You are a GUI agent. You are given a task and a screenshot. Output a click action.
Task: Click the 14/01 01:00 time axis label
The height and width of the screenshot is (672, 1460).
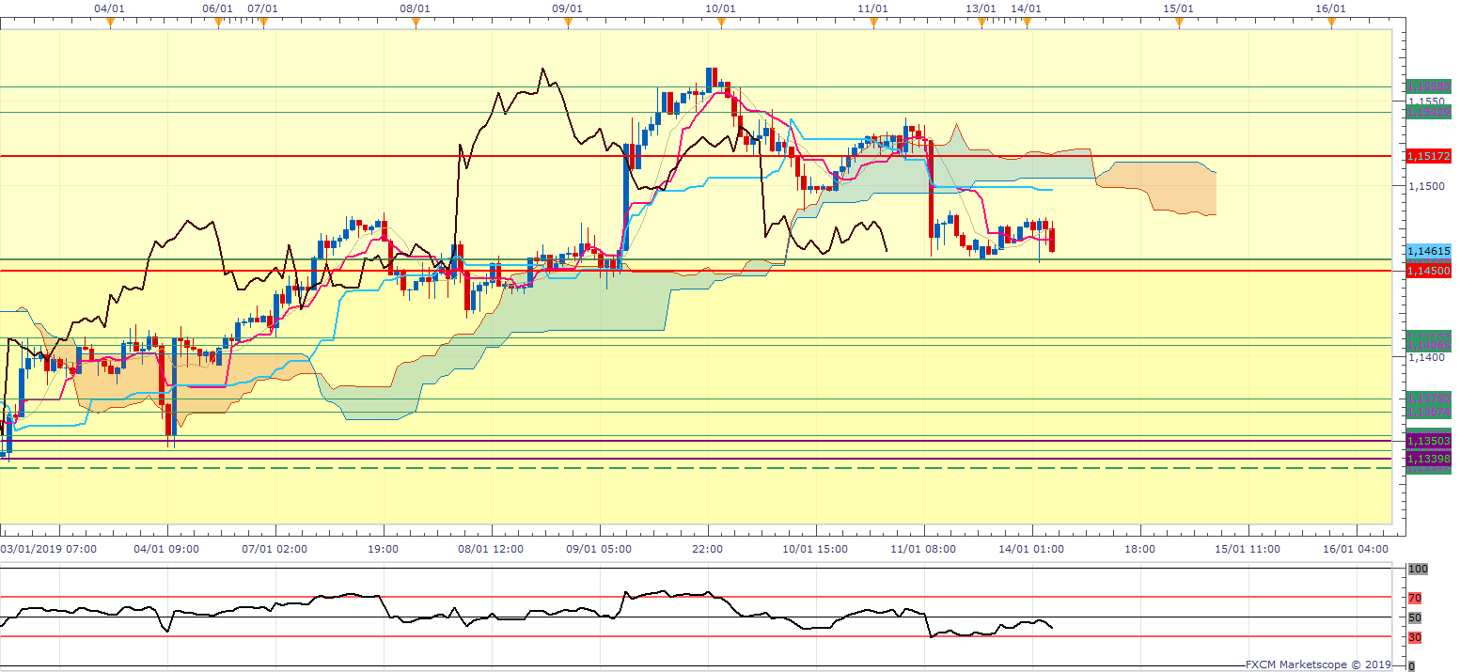pos(1033,548)
